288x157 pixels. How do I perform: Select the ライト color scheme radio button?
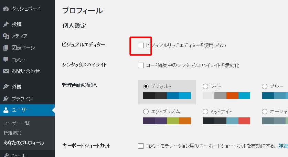[205, 86]
